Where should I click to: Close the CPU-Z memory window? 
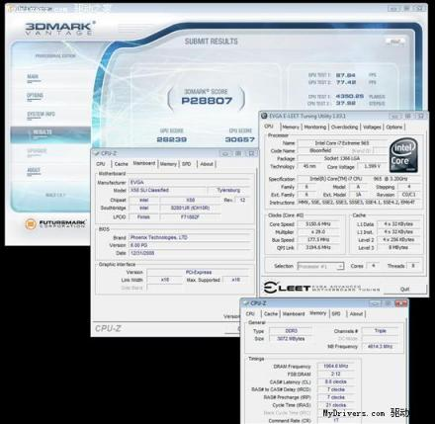(x=400, y=303)
